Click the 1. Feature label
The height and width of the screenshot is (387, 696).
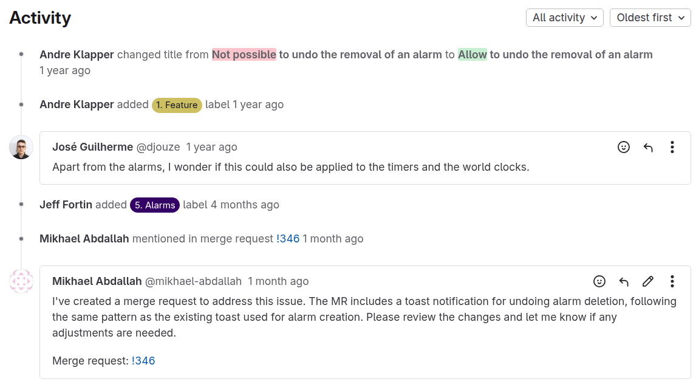[177, 105]
